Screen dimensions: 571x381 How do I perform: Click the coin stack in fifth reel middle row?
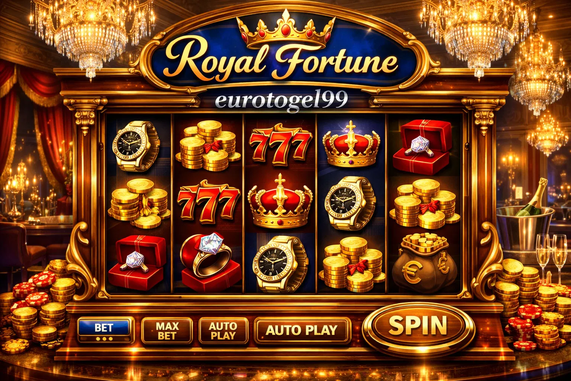pyautogui.click(x=425, y=204)
